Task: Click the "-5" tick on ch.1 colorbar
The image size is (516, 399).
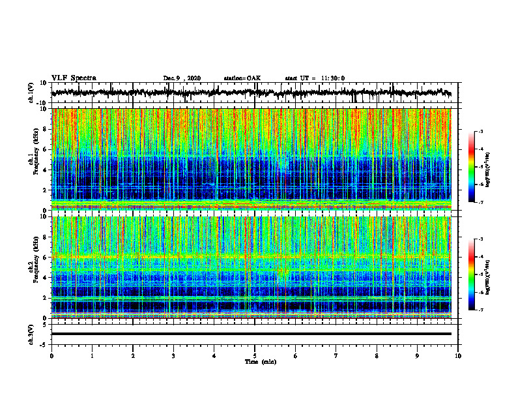Action: [481, 167]
